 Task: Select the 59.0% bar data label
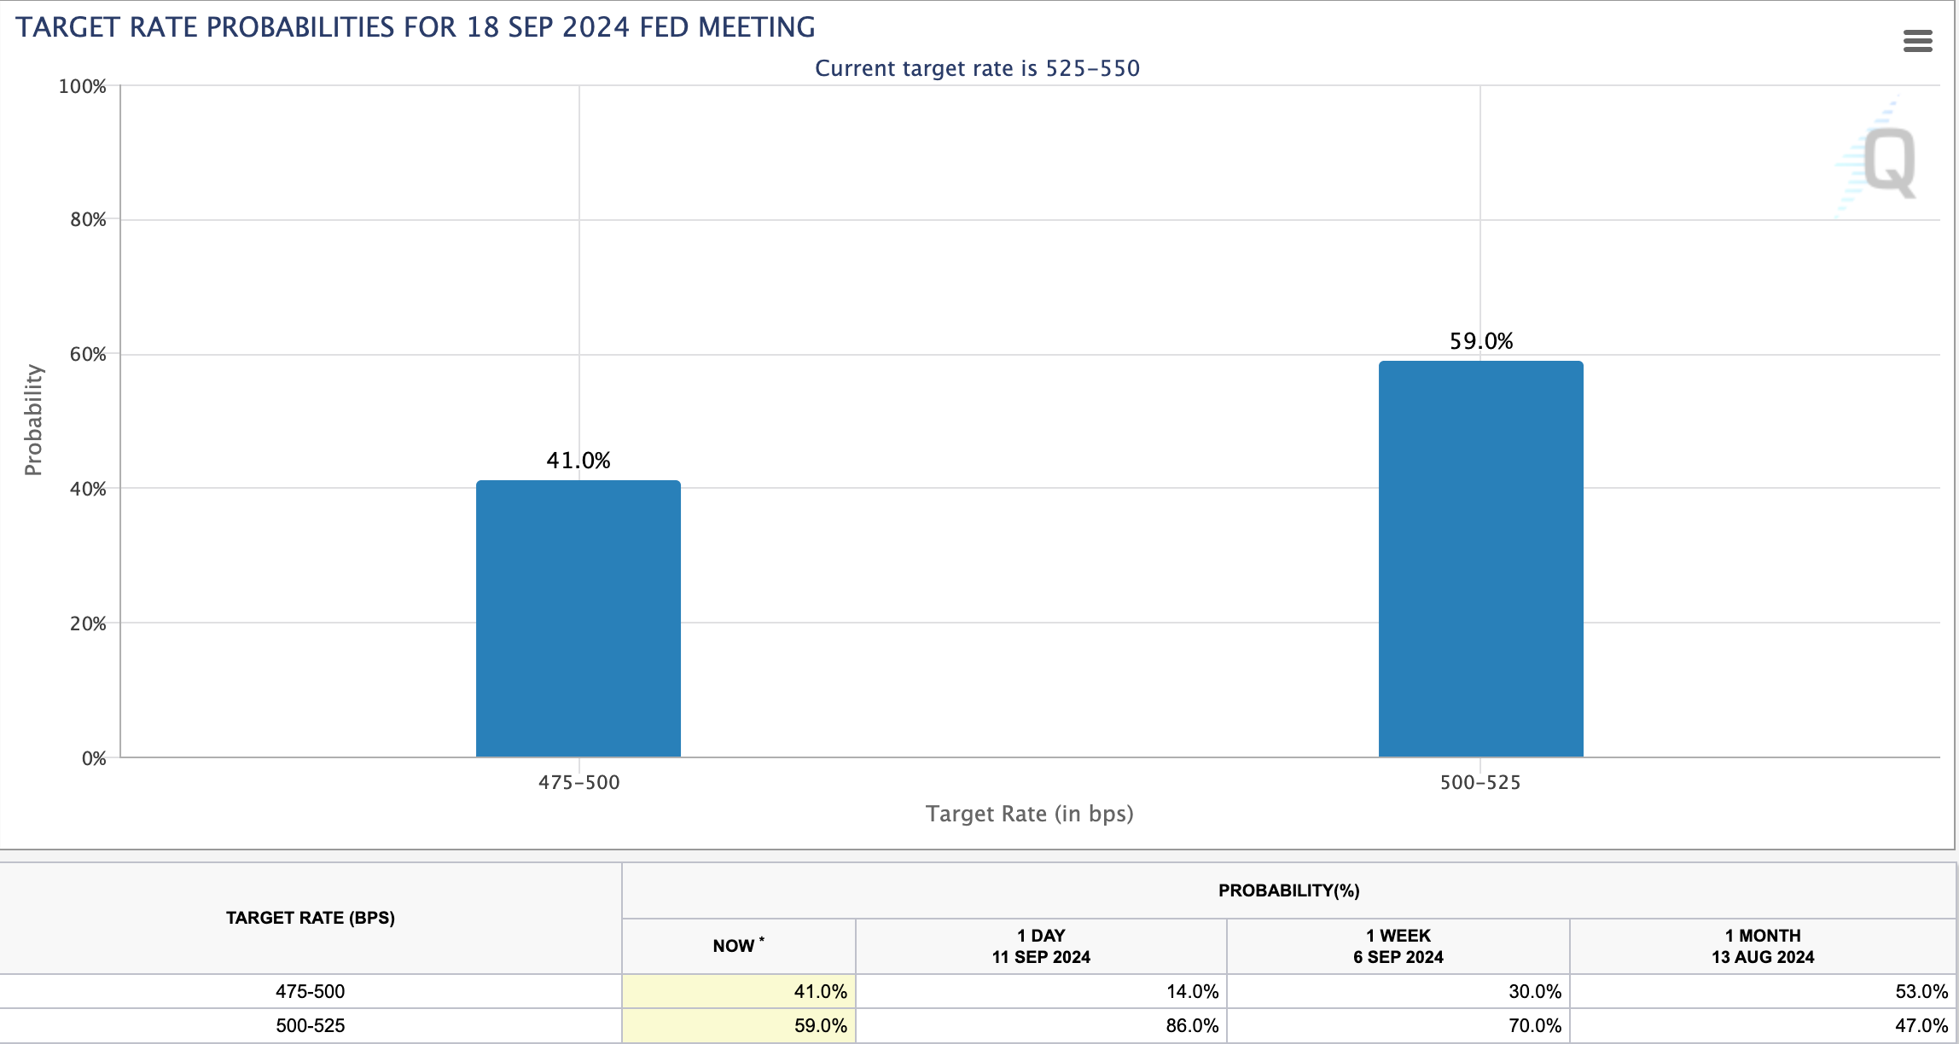[1481, 341]
